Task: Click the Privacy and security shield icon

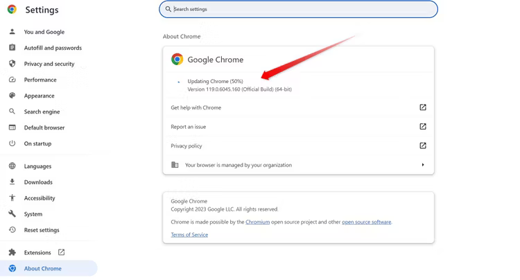Action: click(12, 64)
